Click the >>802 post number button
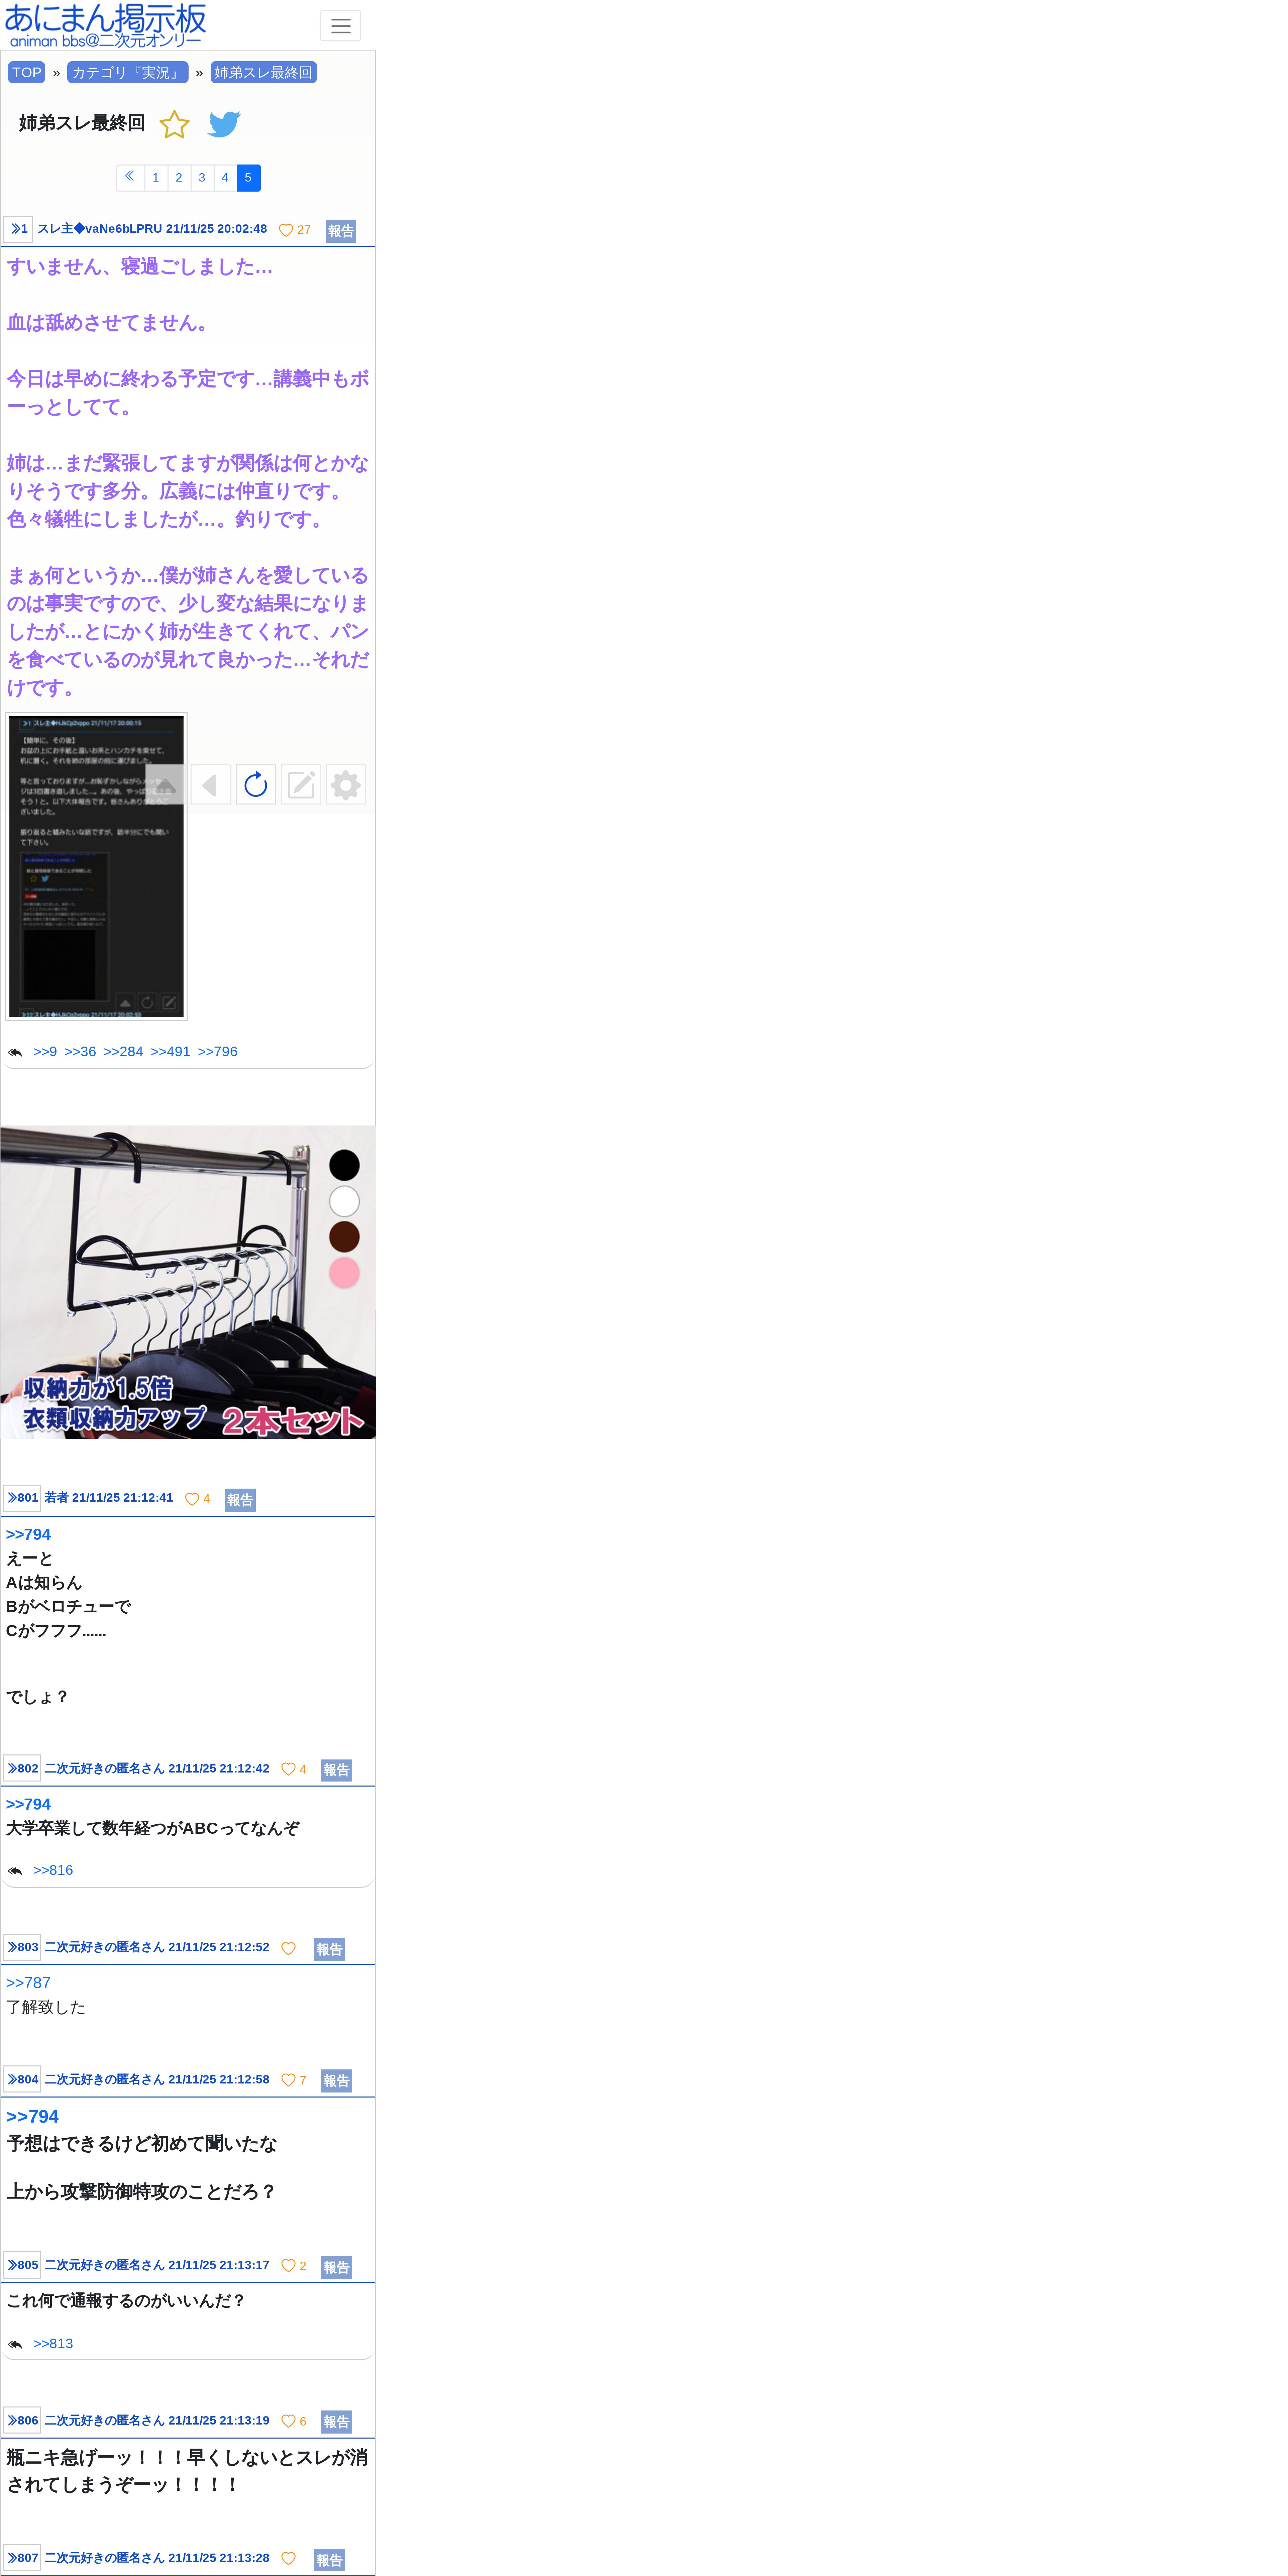The image size is (1288, 2576). point(22,1768)
